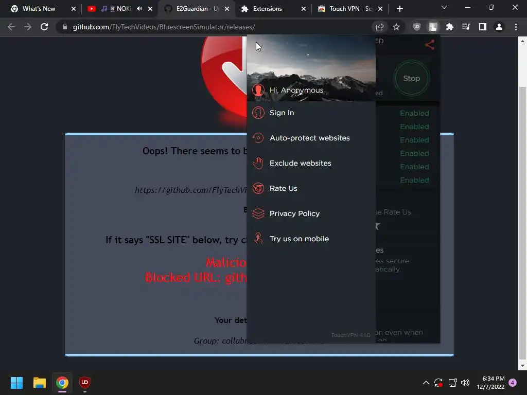Click the Stop VPN button
Image resolution: width=527 pixels, height=395 pixels.
coord(411,78)
